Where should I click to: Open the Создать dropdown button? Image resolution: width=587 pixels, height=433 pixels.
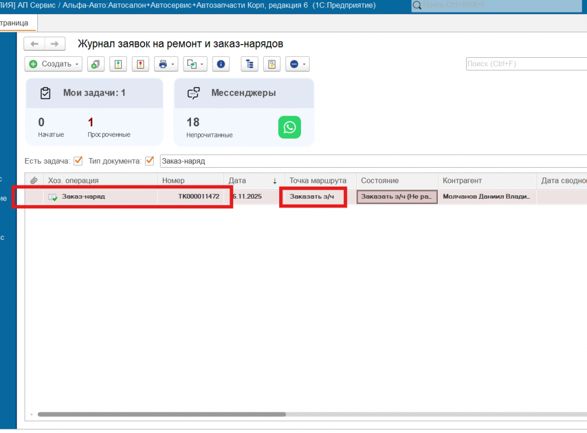tap(53, 64)
